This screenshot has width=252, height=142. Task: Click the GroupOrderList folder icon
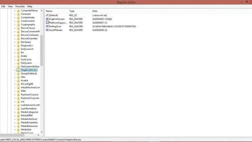[x=19, y=74]
